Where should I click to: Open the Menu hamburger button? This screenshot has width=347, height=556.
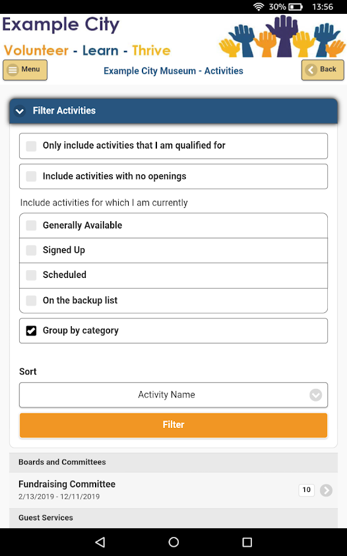(25, 70)
